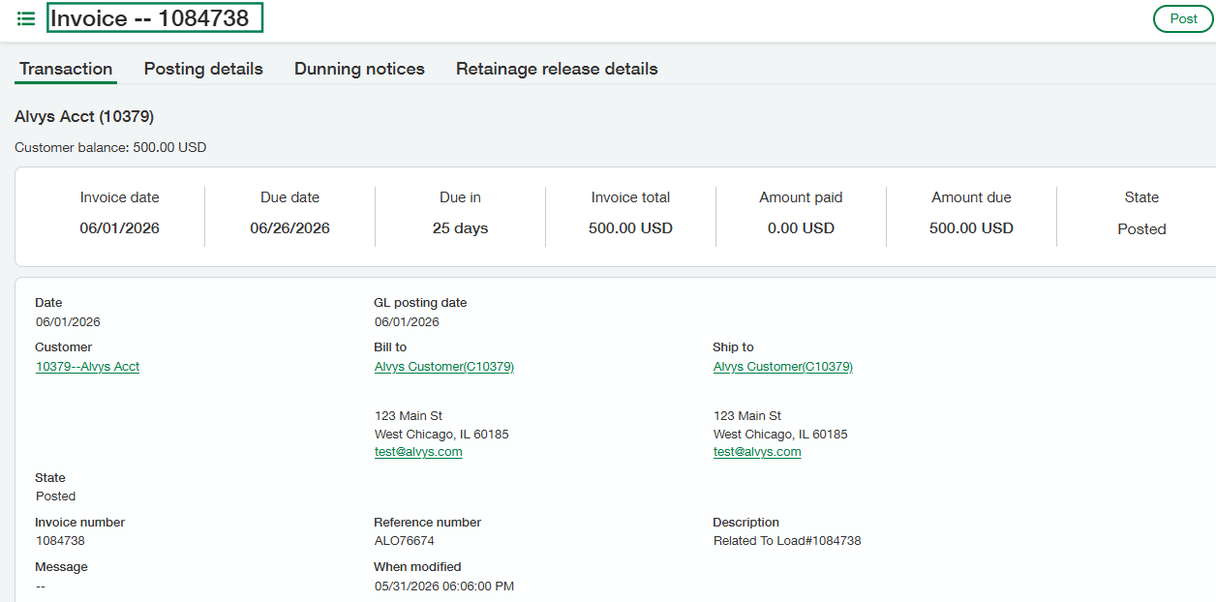Open the Ship to Alvys Customer(C10379) link
The image size is (1216, 602).
point(783,367)
